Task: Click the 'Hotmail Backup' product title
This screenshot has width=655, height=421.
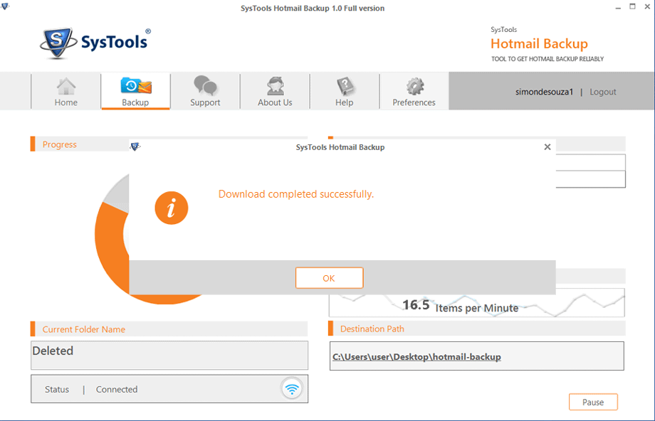Action: tap(539, 43)
